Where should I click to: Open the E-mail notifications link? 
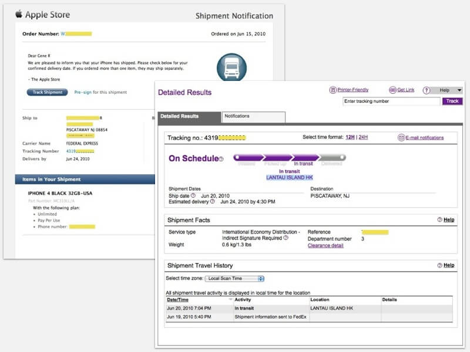point(424,138)
